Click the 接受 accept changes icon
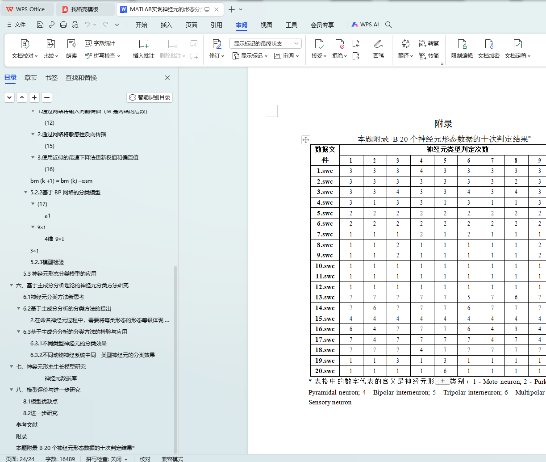 [x=319, y=44]
